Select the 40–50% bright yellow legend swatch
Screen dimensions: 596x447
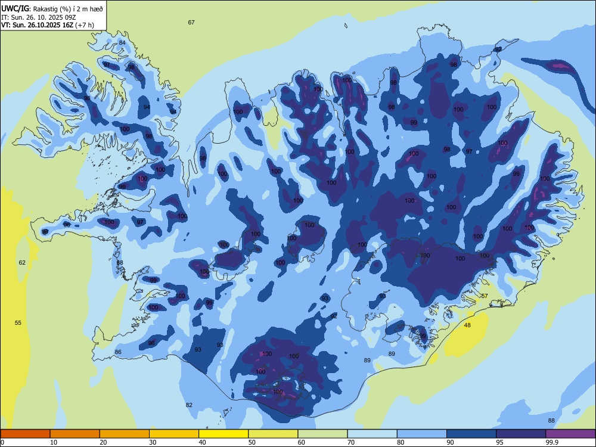[x=223, y=434]
